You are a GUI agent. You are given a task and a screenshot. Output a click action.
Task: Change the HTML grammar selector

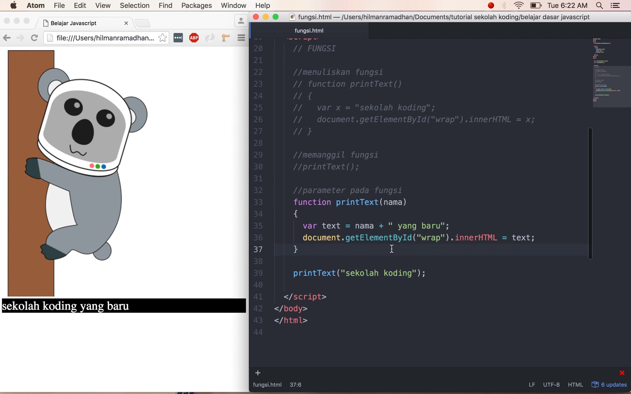pyautogui.click(x=575, y=385)
